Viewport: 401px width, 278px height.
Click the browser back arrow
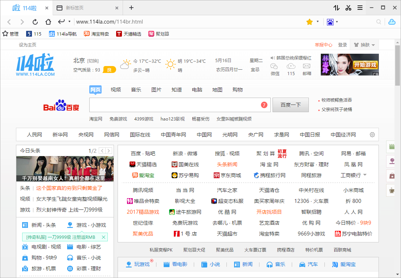pos(9,22)
